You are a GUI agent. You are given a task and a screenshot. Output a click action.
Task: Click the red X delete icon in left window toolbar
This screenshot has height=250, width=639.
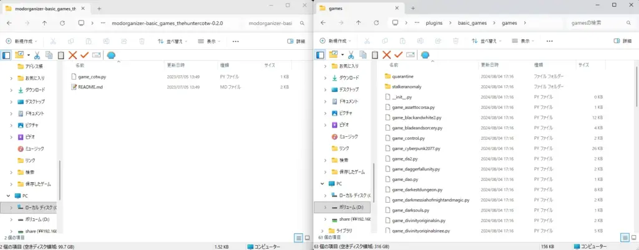coord(72,55)
